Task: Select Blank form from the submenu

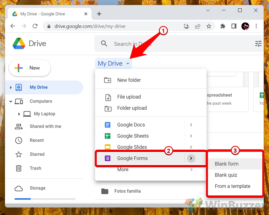Action: point(235,164)
